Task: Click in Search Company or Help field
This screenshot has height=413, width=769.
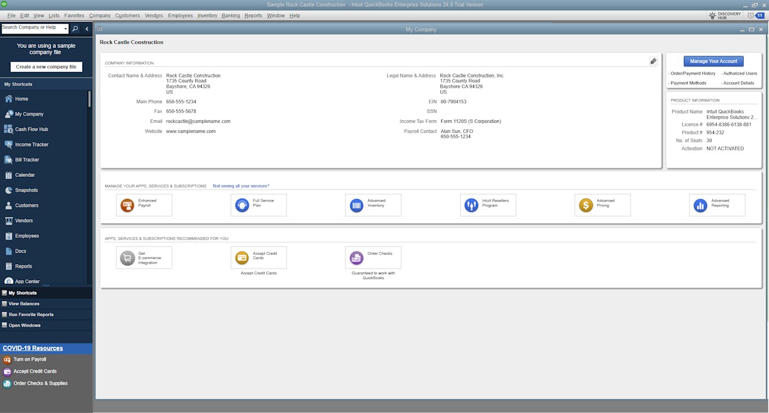Action: pyautogui.click(x=32, y=29)
